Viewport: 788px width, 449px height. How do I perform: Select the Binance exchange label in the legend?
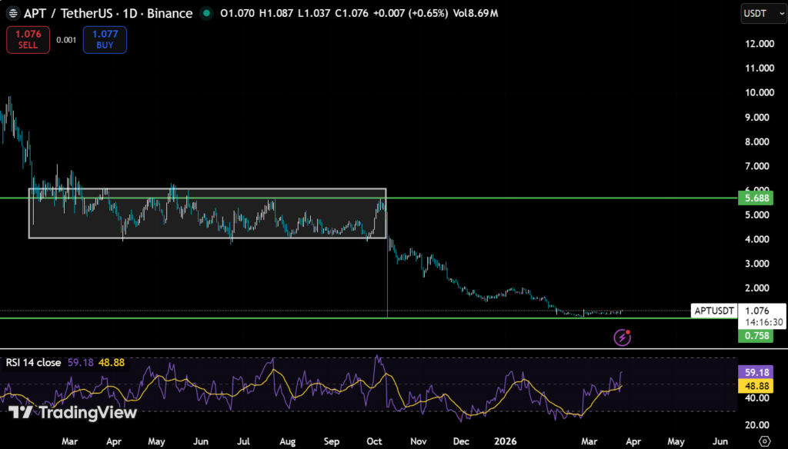169,13
